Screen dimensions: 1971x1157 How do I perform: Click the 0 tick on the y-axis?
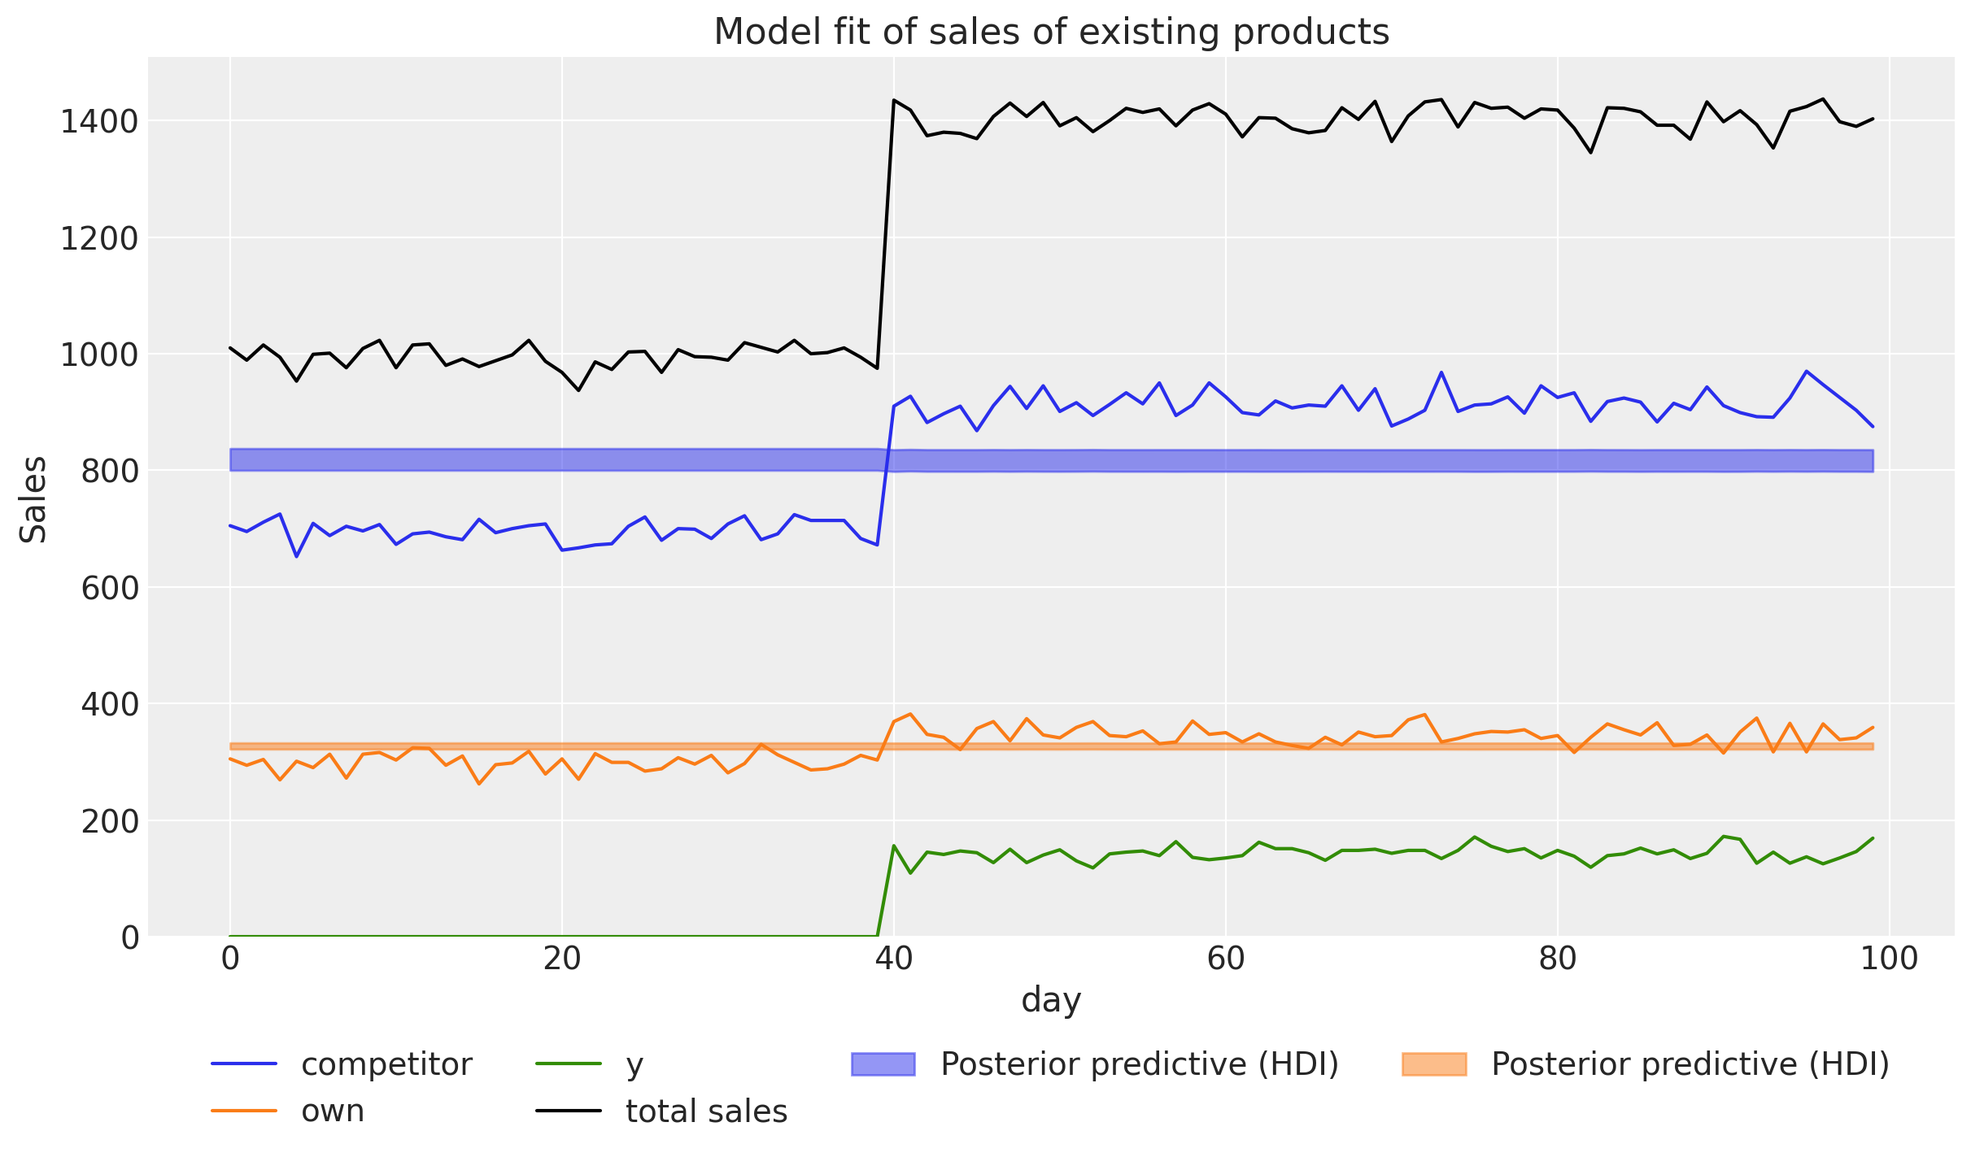pyautogui.click(x=130, y=937)
